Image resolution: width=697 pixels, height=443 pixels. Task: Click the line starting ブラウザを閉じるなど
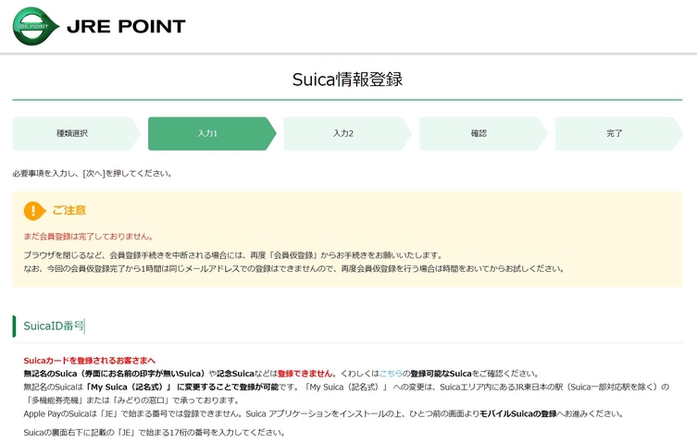click(233, 255)
